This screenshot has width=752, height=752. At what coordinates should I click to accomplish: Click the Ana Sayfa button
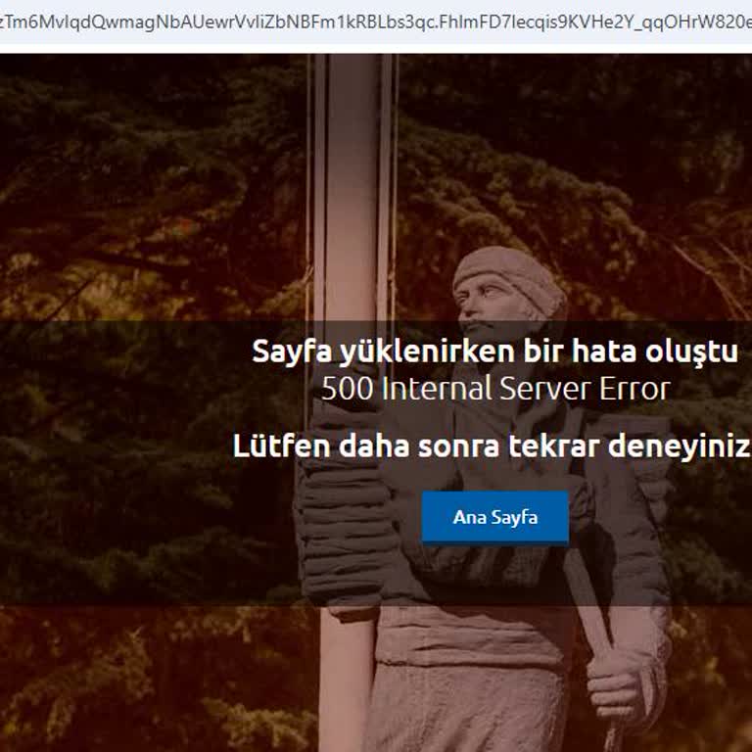pyautogui.click(x=494, y=517)
